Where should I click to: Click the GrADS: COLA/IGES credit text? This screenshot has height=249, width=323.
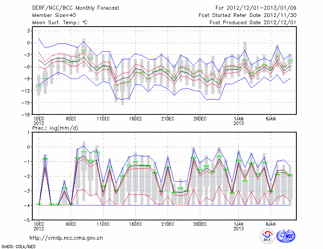(x=17, y=246)
